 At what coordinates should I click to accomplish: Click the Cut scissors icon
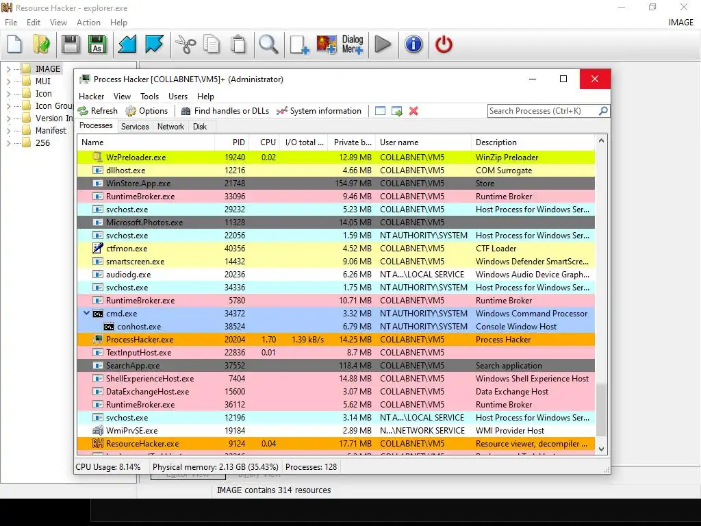185,45
